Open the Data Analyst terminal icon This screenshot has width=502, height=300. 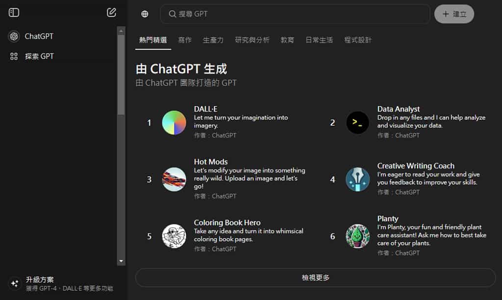point(357,123)
